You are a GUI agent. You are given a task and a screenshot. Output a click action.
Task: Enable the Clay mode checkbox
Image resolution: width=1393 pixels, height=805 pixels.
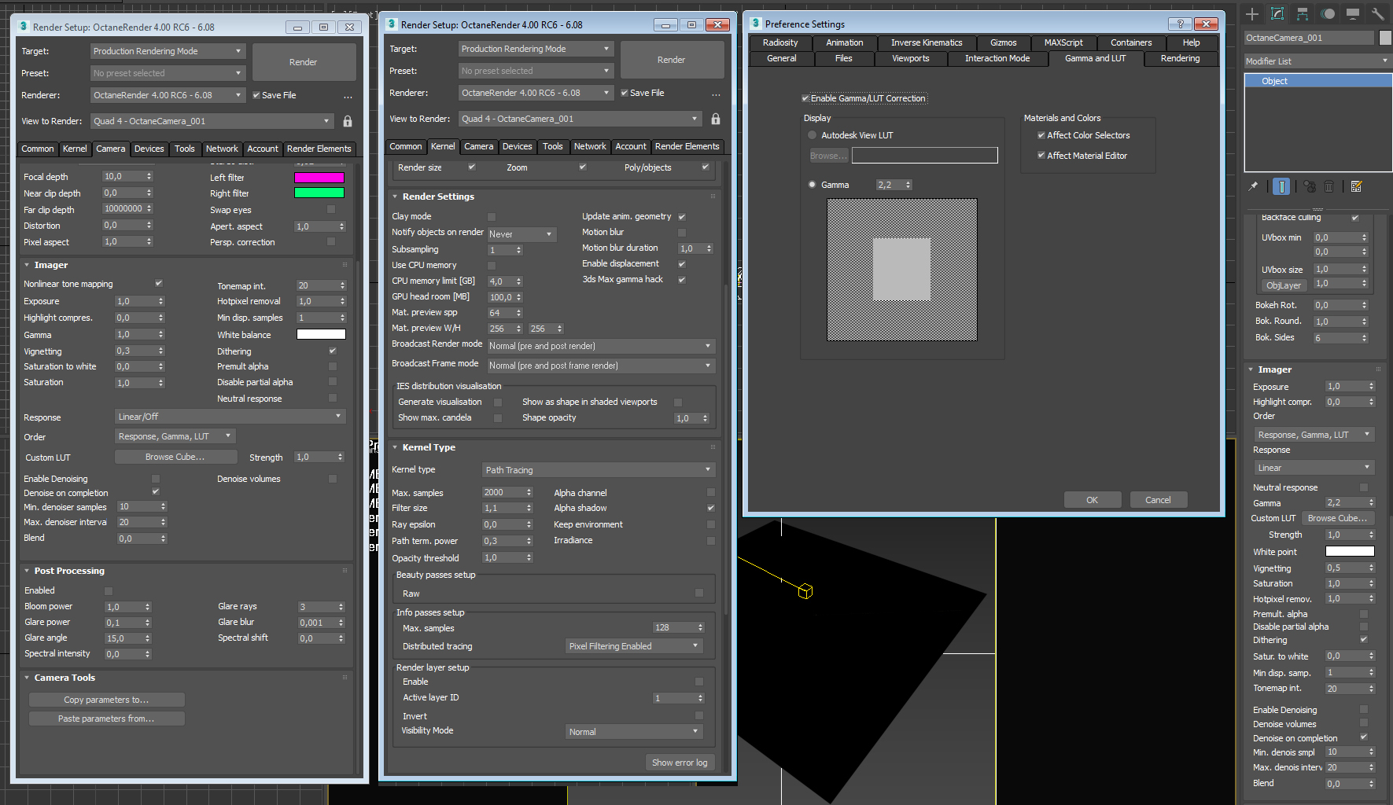click(x=492, y=216)
